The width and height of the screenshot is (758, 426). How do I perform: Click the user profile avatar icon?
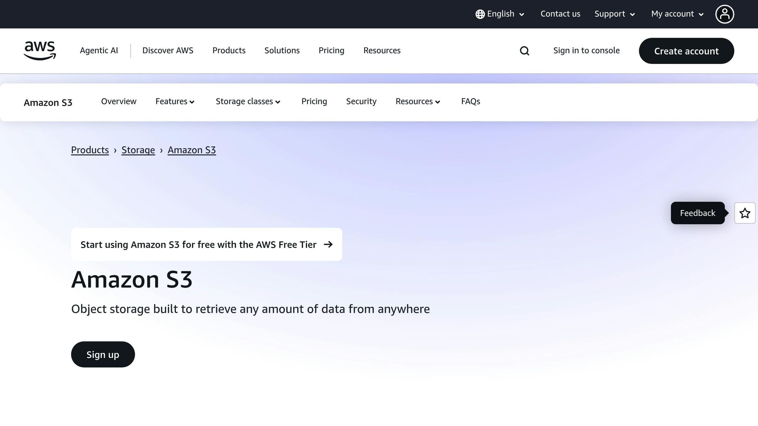pos(725,14)
